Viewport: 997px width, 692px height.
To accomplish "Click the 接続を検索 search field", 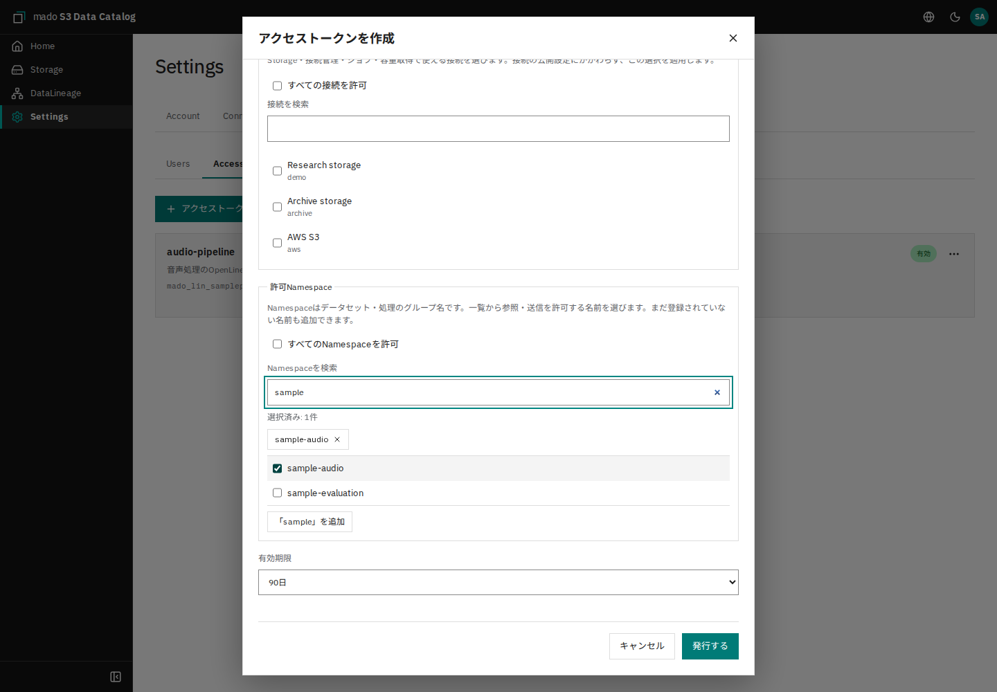I will coord(498,129).
